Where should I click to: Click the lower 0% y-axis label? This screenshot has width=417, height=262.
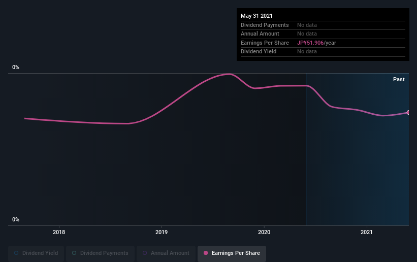point(16,220)
